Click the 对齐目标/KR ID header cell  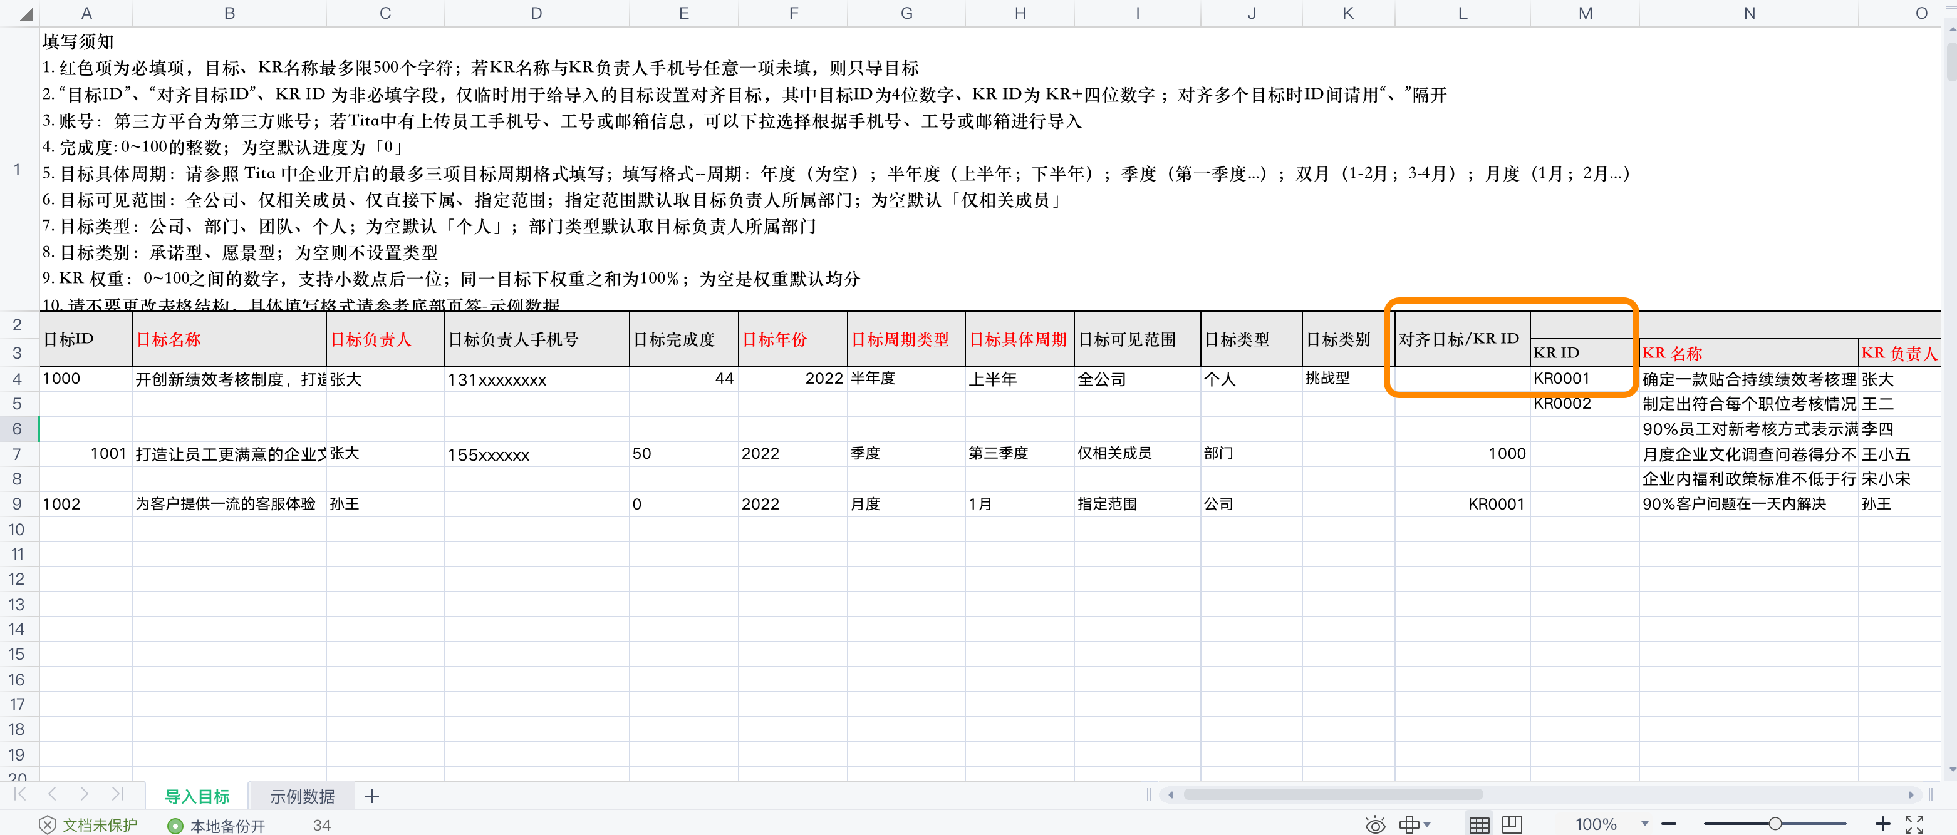pos(1463,339)
